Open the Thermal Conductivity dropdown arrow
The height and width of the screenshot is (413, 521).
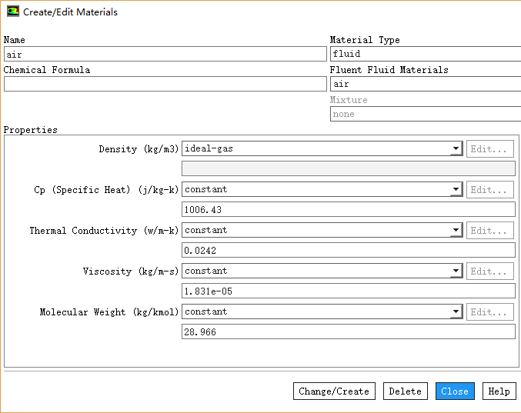tap(456, 231)
